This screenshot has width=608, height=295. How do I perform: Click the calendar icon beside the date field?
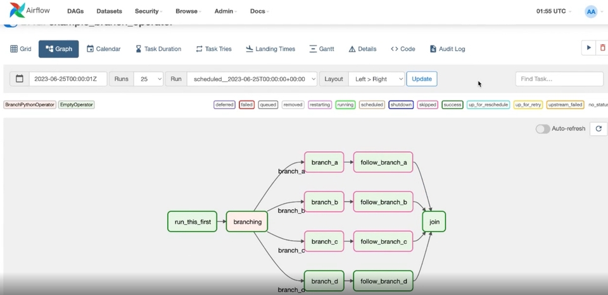click(x=20, y=79)
